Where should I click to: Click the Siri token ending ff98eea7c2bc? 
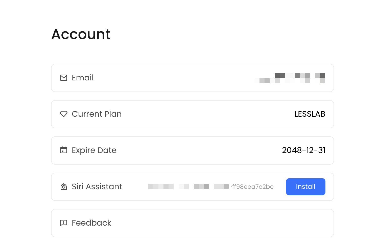click(253, 187)
